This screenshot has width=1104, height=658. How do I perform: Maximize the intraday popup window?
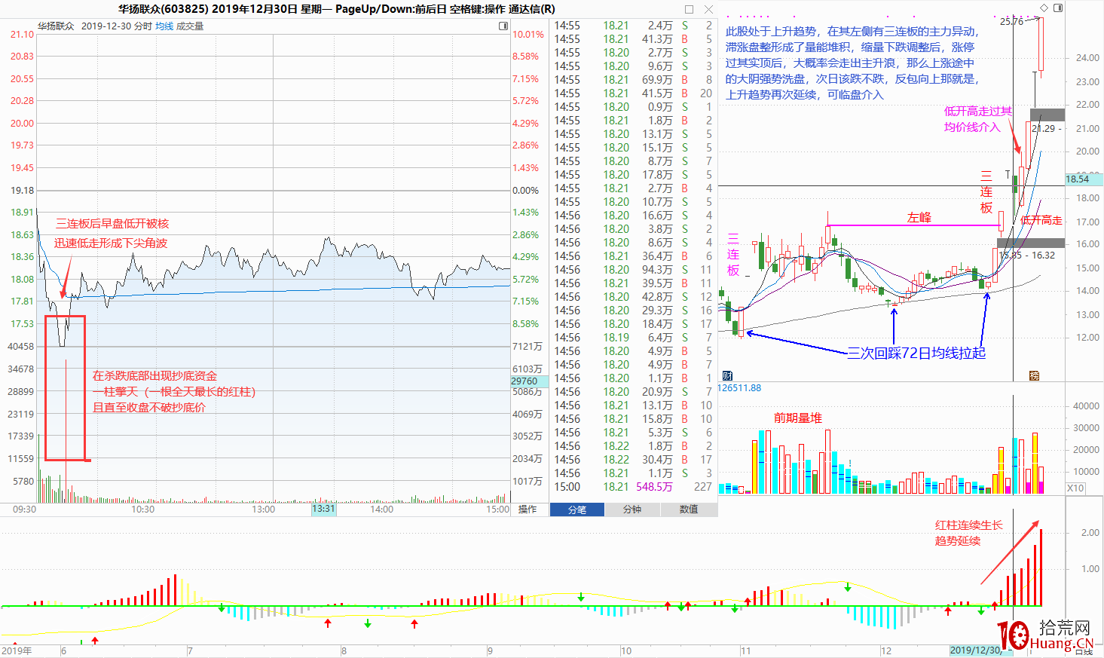pyautogui.click(x=689, y=10)
